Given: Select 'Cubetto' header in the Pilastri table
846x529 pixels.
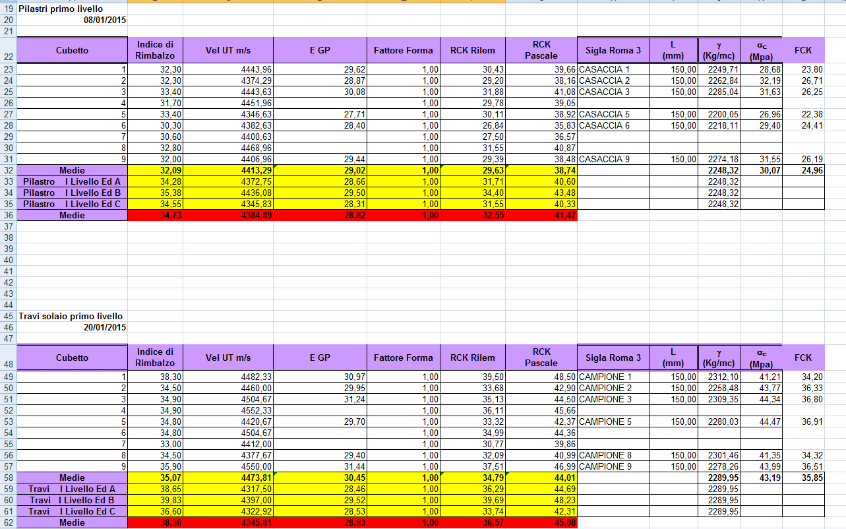Looking at the screenshot, I should 72,50.
